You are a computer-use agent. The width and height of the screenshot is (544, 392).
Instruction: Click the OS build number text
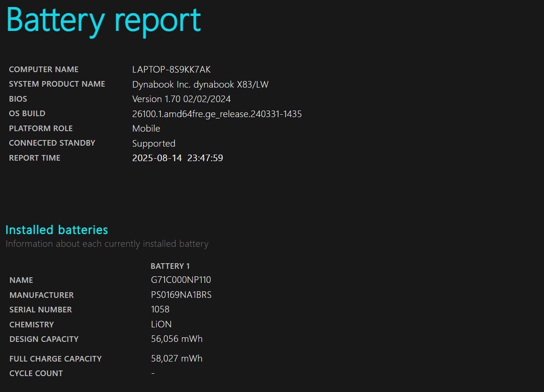point(217,114)
